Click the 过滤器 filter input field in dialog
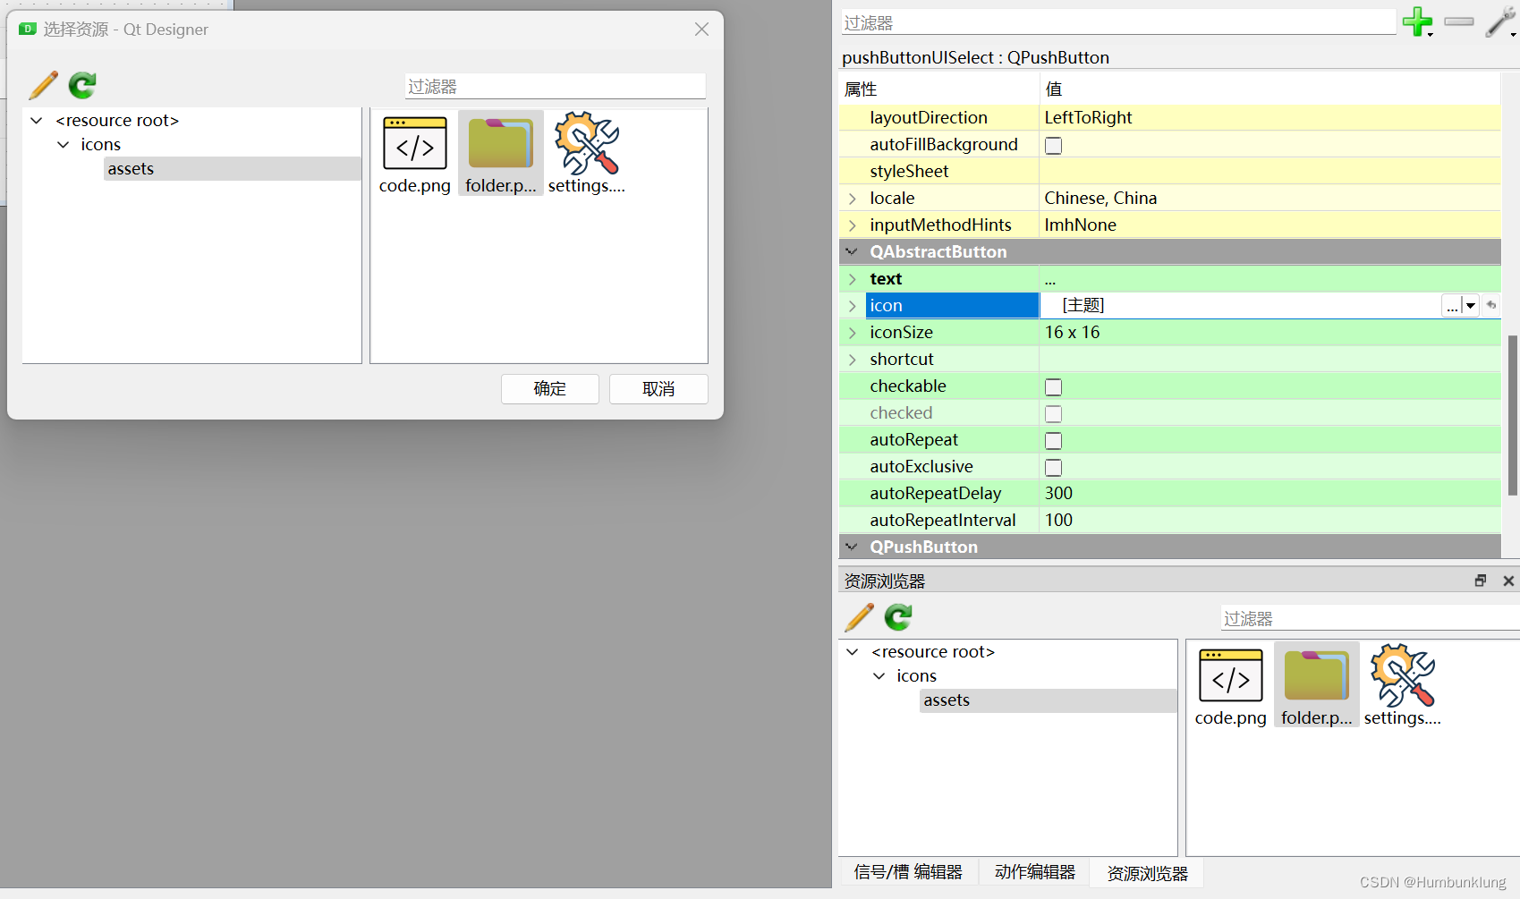 click(x=555, y=85)
